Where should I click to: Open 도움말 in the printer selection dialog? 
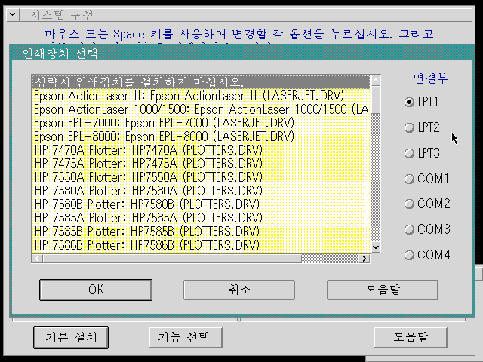coord(383,290)
